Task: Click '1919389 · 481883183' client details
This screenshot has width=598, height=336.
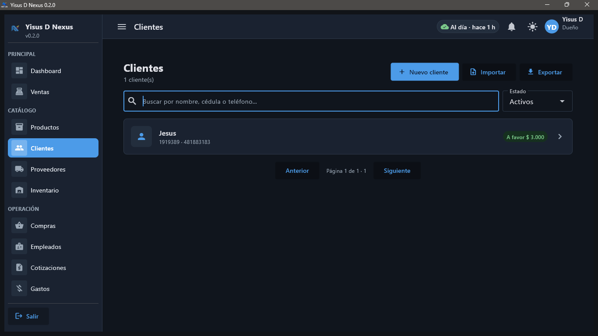Action: (x=184, y=142)
